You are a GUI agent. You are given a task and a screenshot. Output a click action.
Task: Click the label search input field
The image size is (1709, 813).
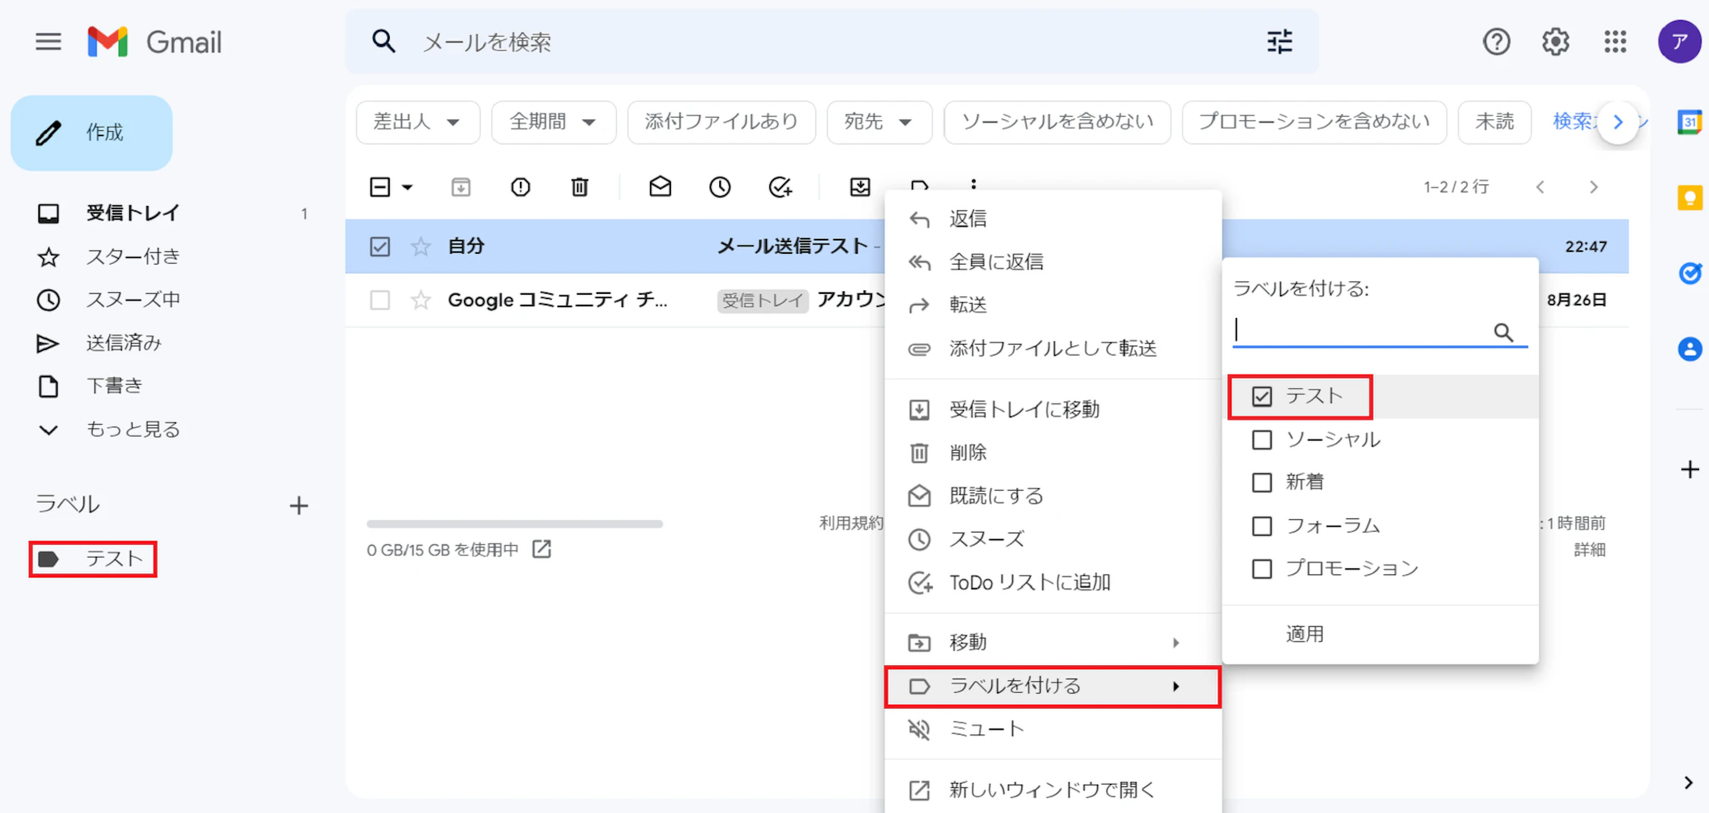click(x=1362, y=331)
